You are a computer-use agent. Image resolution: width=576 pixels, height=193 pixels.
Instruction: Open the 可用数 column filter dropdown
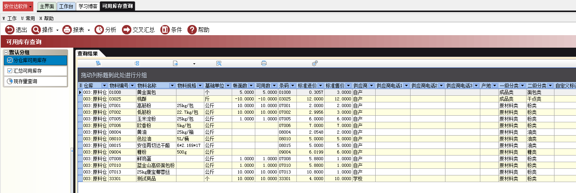[274, 86]
